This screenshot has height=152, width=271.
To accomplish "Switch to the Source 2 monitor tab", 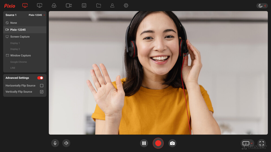I will tap(40, 5).
